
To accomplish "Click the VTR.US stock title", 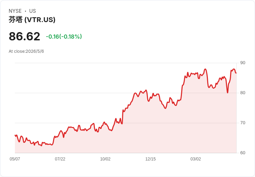I will [x=32, y=20].
